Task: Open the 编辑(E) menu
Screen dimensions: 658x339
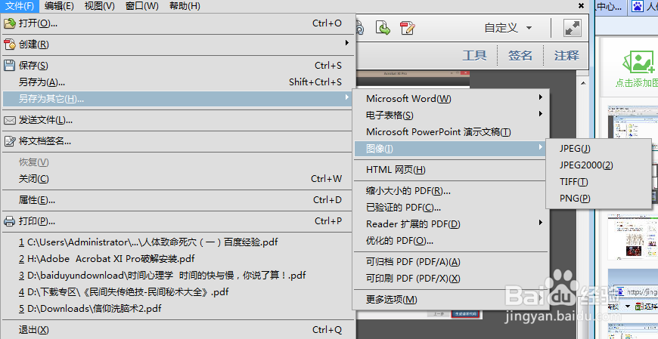Action: (x=59, y=6)
